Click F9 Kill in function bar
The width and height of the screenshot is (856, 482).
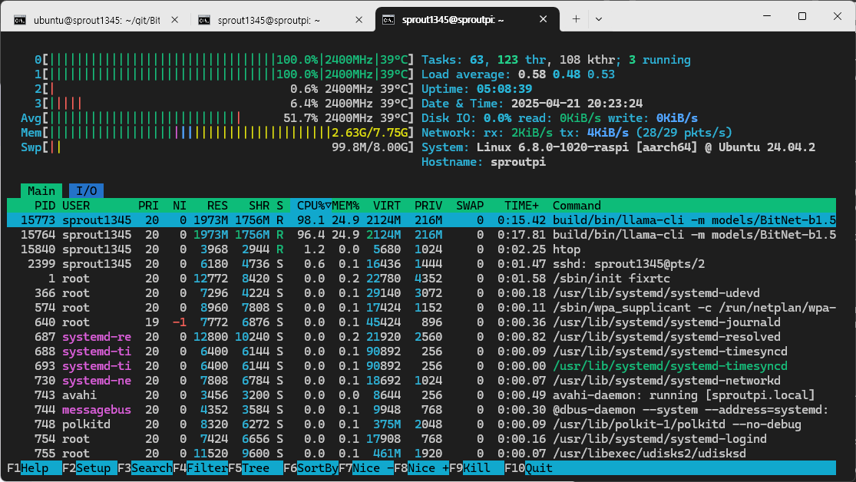477,468
